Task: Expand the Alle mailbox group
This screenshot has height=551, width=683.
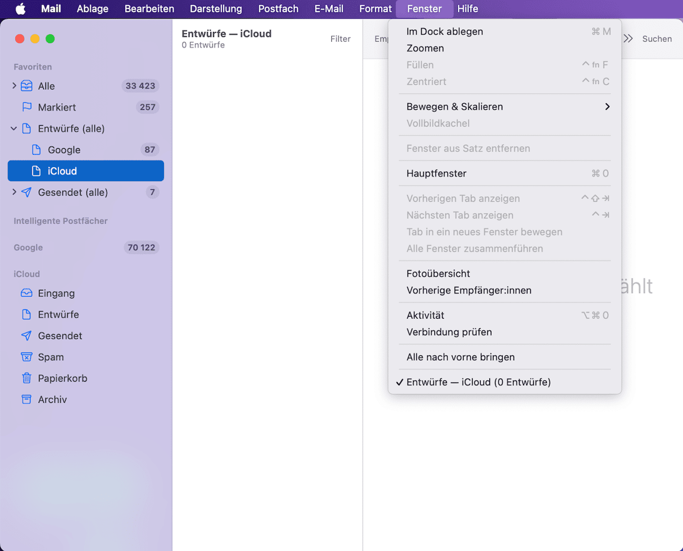Action: click(14, 86)
